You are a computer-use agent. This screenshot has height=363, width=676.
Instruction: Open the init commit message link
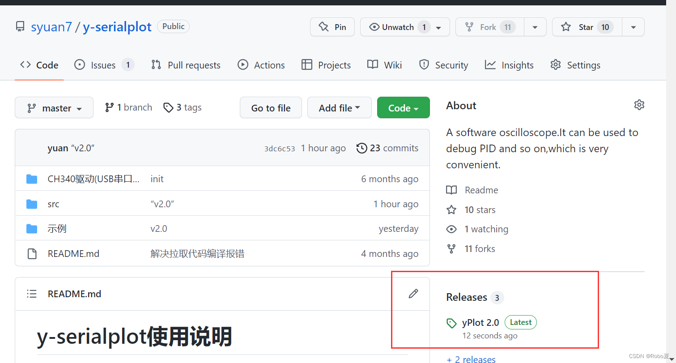157,179
